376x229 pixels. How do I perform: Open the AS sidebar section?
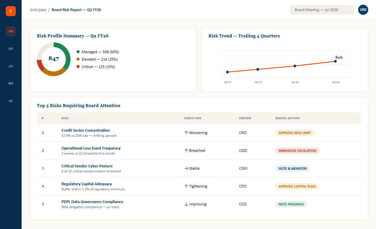click(x=11, y=101)
